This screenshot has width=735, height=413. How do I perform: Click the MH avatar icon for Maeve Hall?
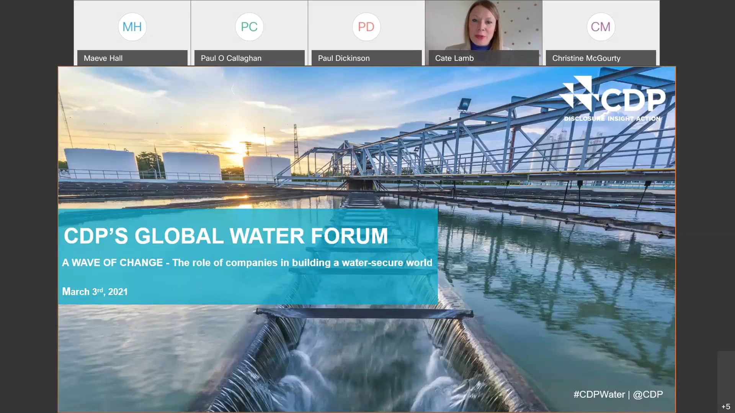coord(132,26)
